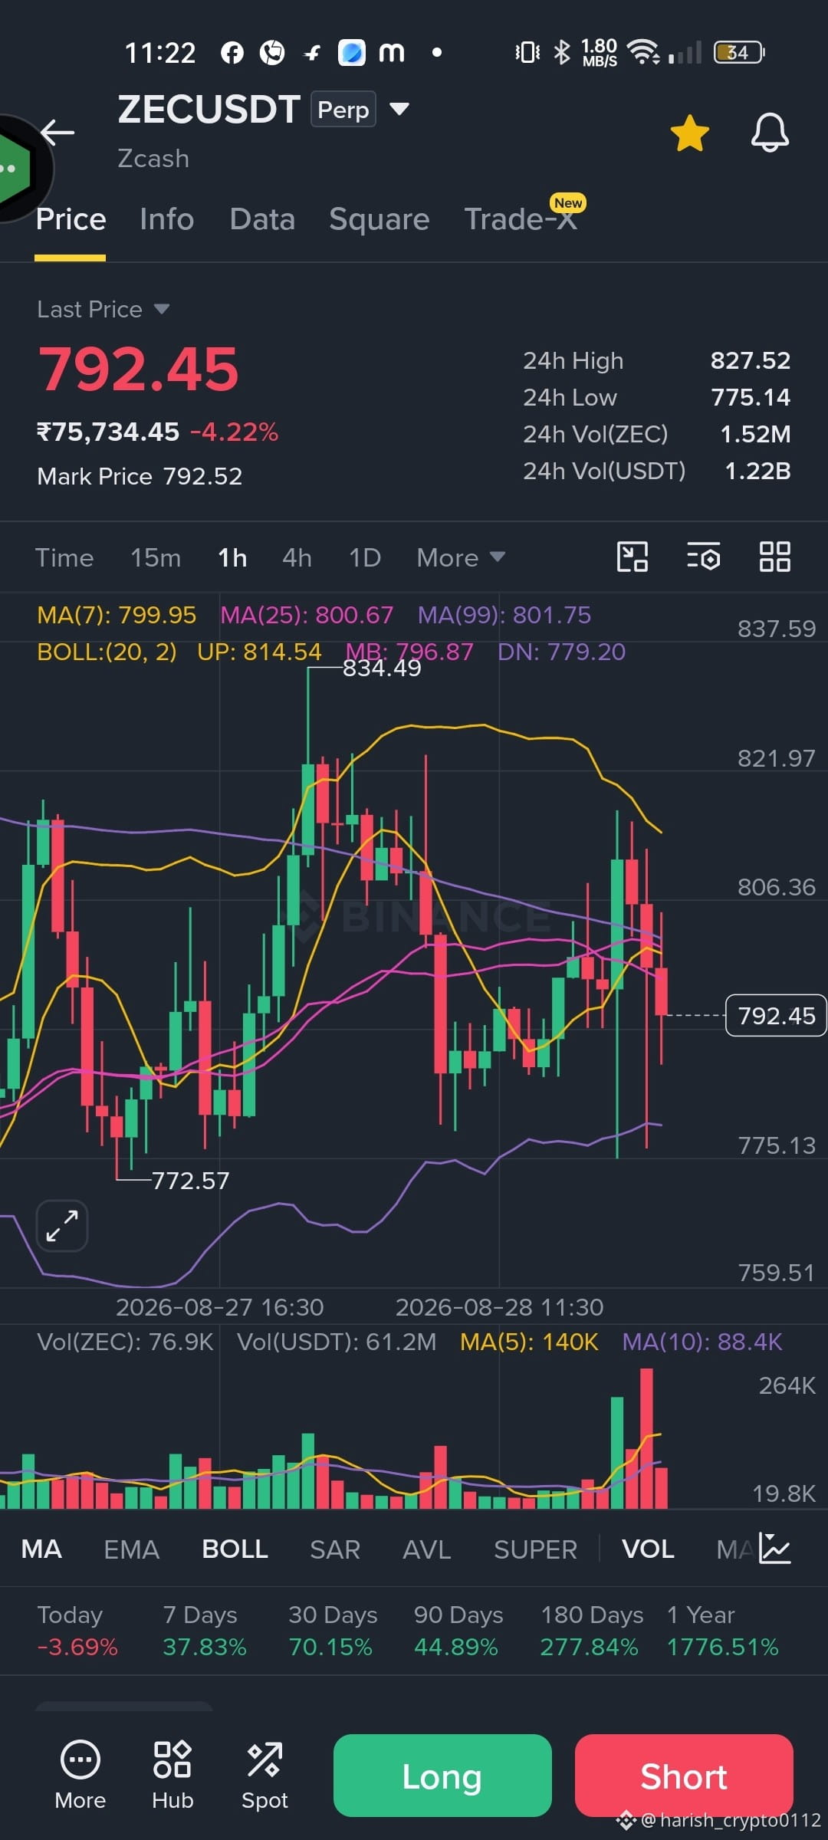Tap the MA(25): 800.67 legend

click(307, 615)
